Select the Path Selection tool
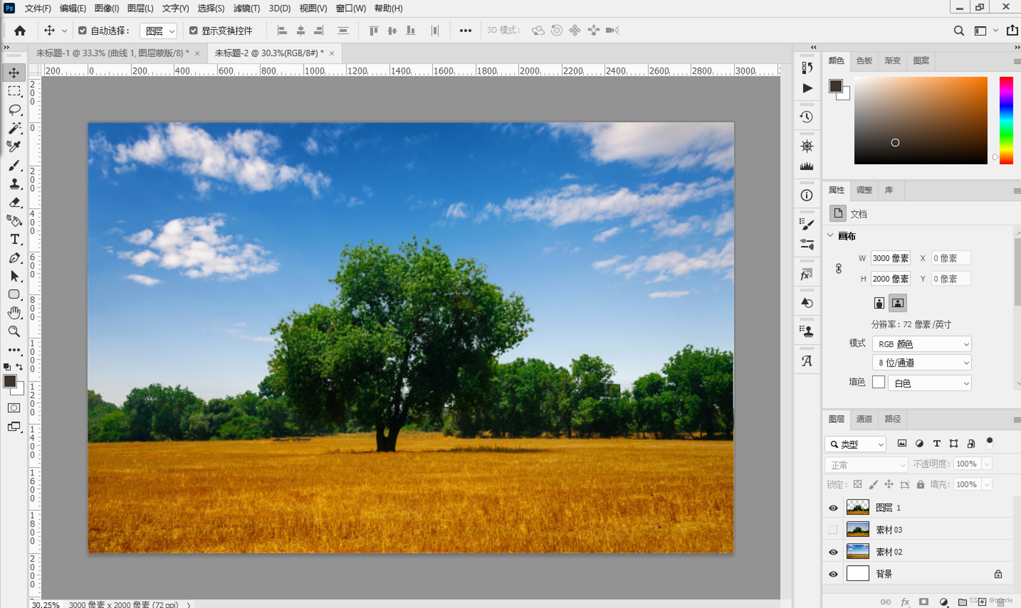 coord(14,276)
